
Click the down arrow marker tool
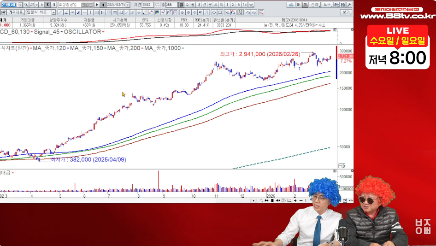coord(189,12)
